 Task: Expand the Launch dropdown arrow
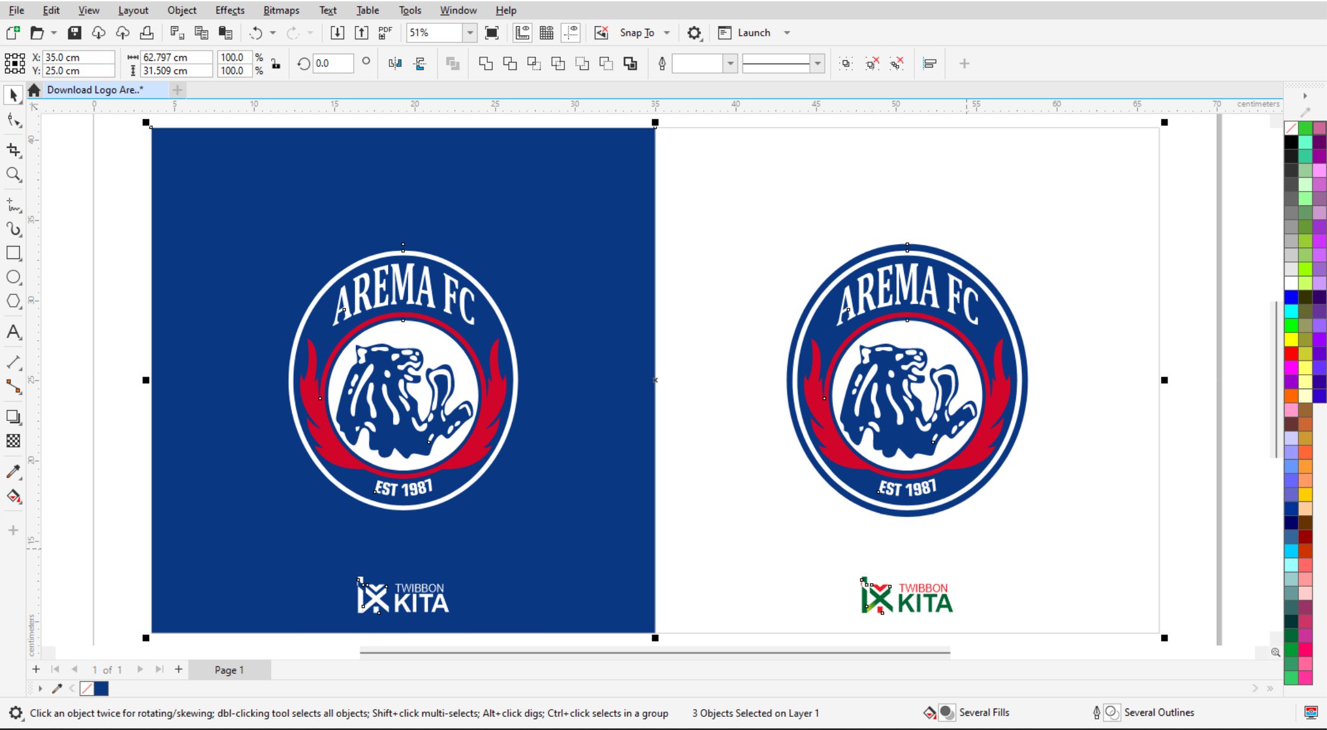[787, 33]
